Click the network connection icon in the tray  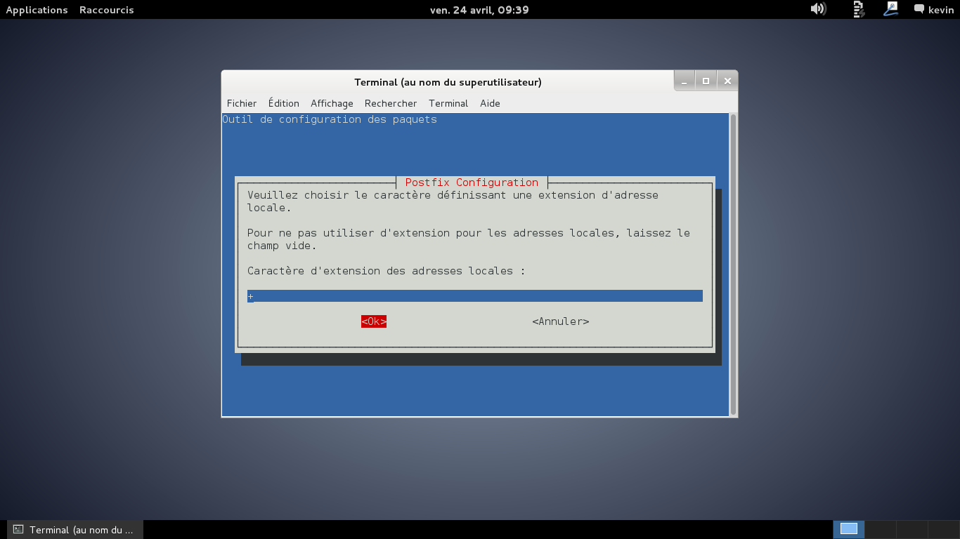click(x=858, y=9)
